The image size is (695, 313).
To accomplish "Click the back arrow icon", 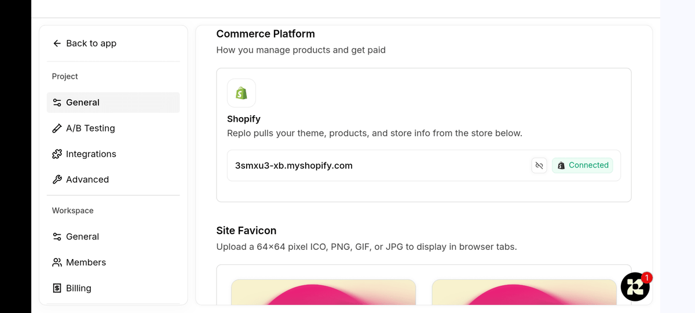I will (x=57, y=43).
